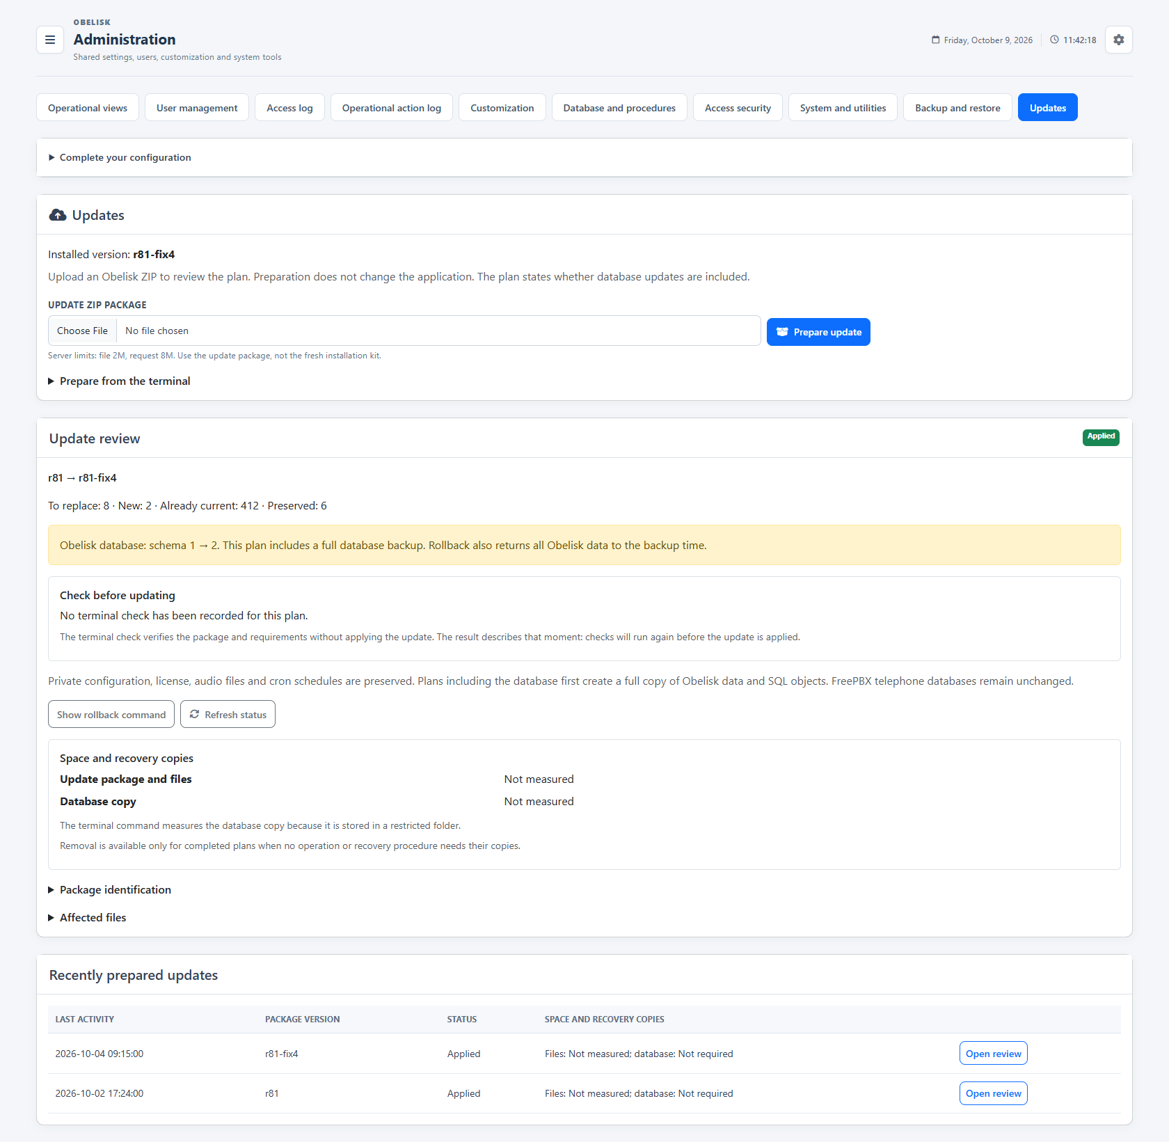The height and width of the screenshot is (1142, 1169).
Task: Click the Status column header
Action: click(462, 1020)
